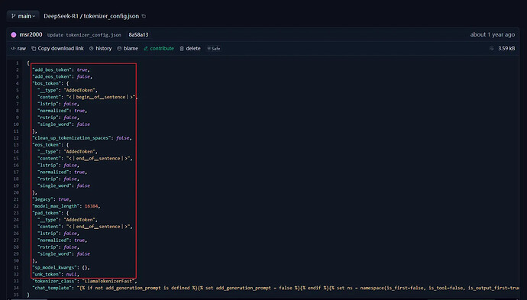Open the DeepSeek-R1 repository link
The height and width of the screenshot is (300, 527).
coord(61,16)
